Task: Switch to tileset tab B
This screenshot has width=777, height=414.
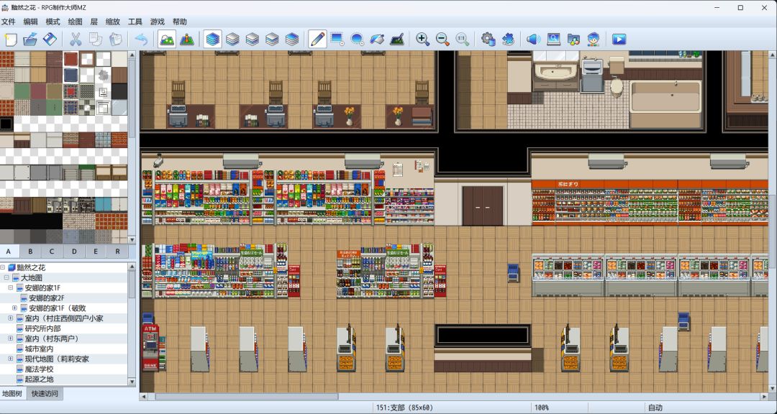Action: (x=30, y=252)
